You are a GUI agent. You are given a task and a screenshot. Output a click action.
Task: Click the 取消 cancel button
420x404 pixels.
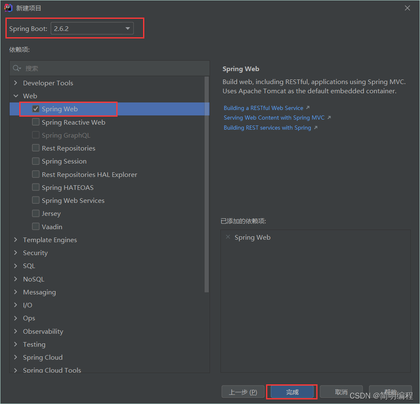(341, 392)
